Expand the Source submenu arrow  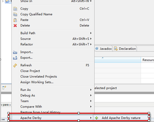pos(91,39)
